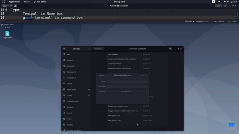Viewport: 239px width, 134px height.
Task: Click the Add button in shortcut dialog
Action: (143, 75)
